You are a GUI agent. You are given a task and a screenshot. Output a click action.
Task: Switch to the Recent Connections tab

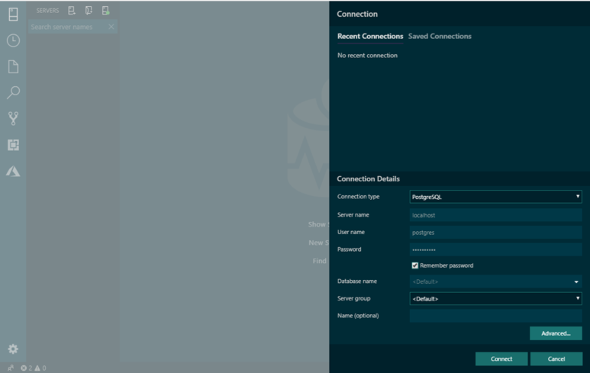point(370,36)
